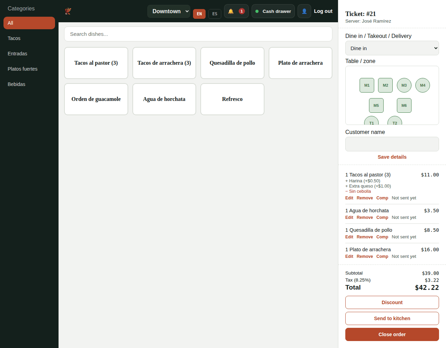The image size is (446, 348).
Task: Click the $42.22 total amount
Action: click(427, 287)
